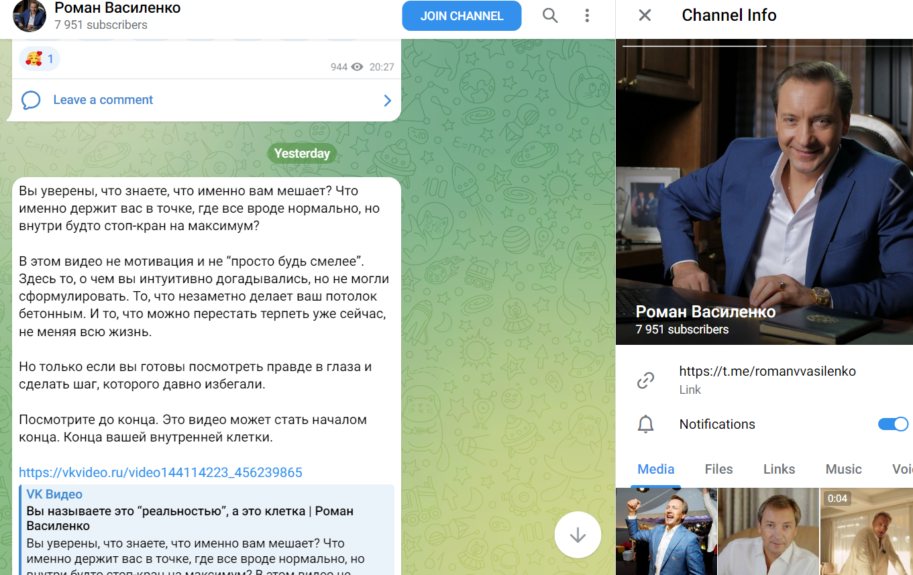Click the bell Notifications icon
The width and height of the screenshot is (913, 575).
(x=645, y=425)
